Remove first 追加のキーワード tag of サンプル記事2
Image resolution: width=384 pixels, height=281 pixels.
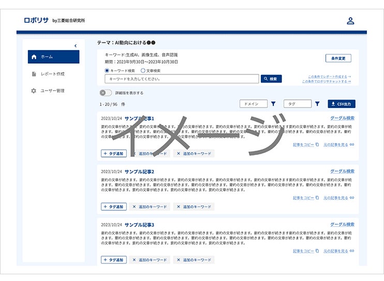click(x=134, y=207)
